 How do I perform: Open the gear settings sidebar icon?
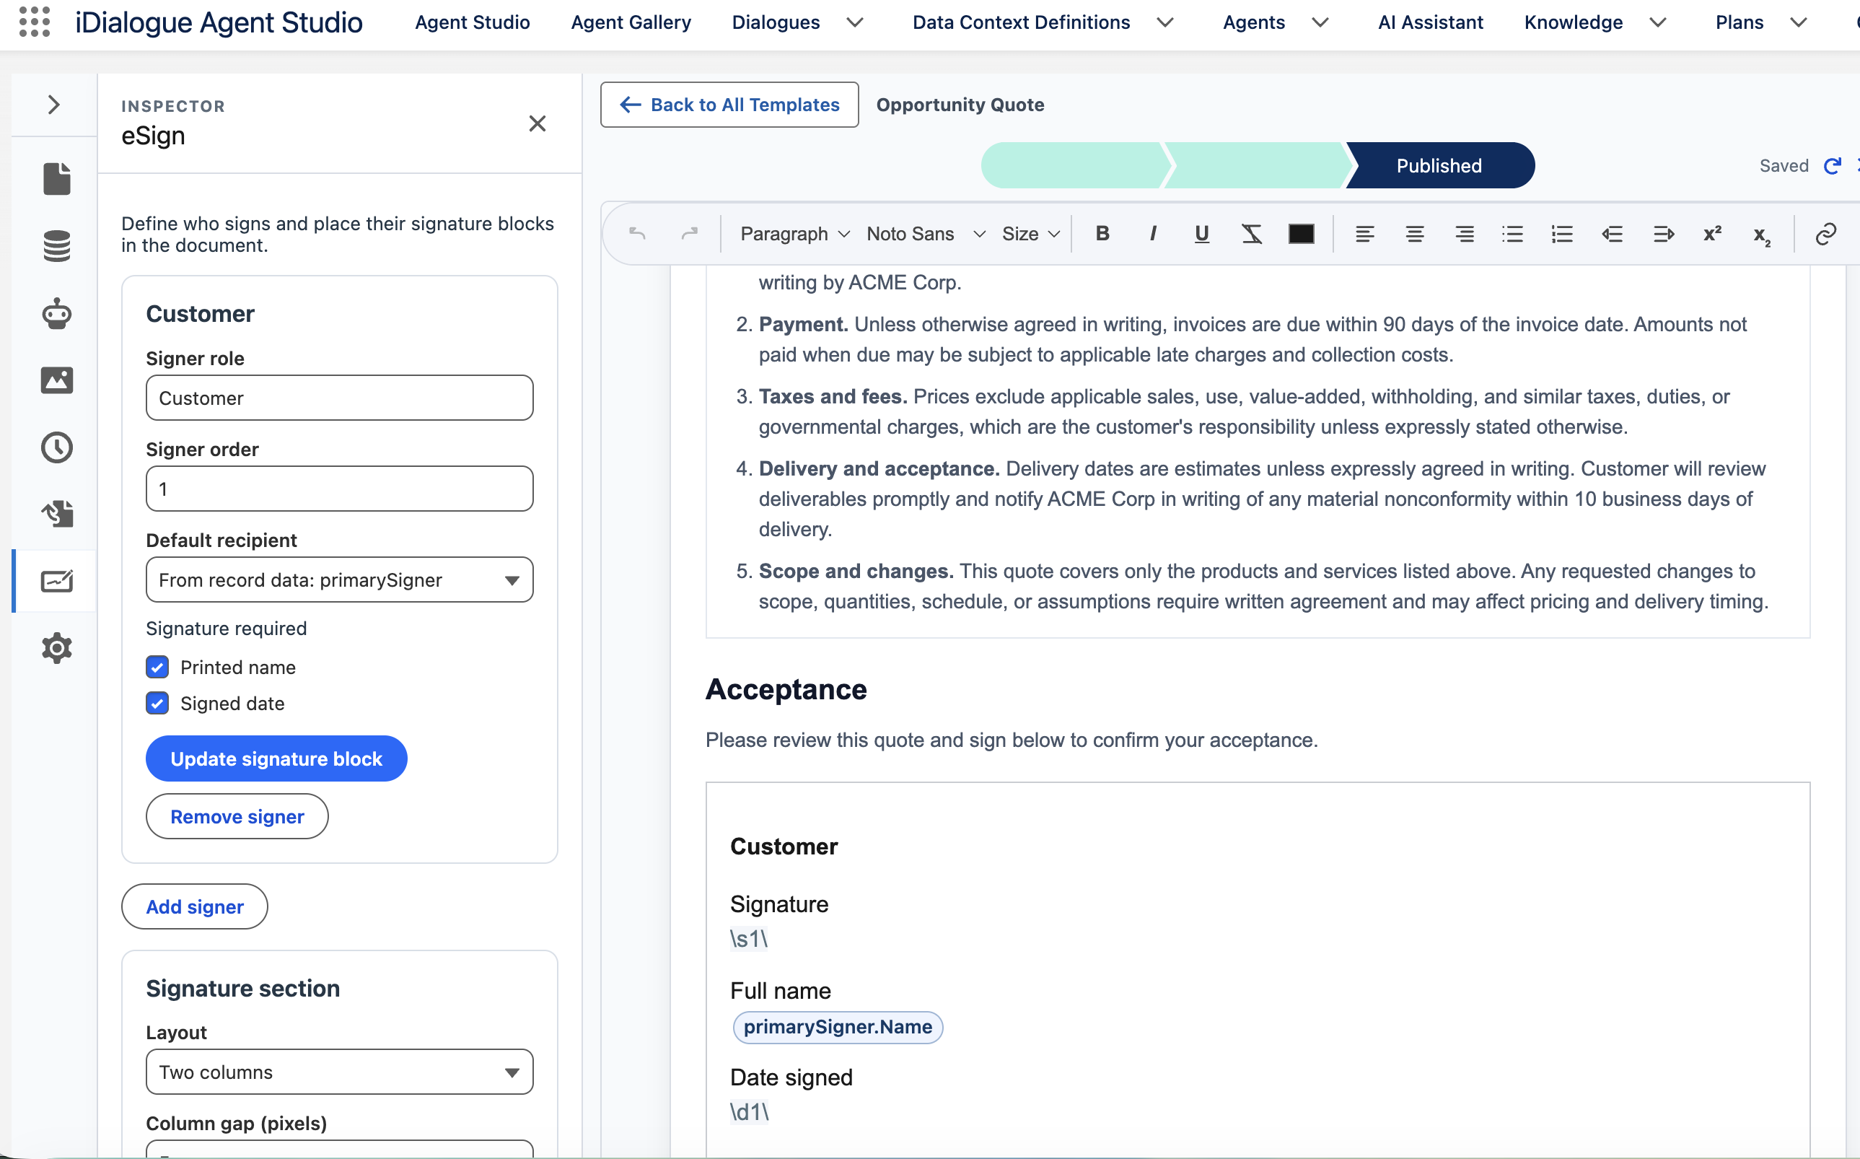pyautogui.click(x=57, y=649)
